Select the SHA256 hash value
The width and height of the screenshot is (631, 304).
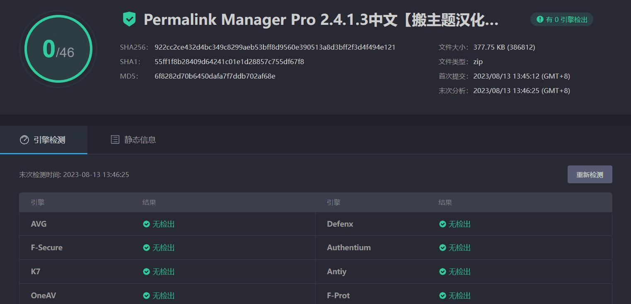click(x=275, y=47)
